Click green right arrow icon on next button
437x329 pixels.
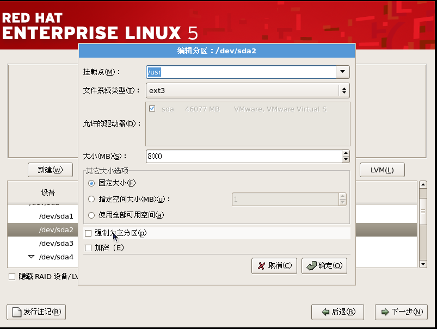click(x=385, y=312)
